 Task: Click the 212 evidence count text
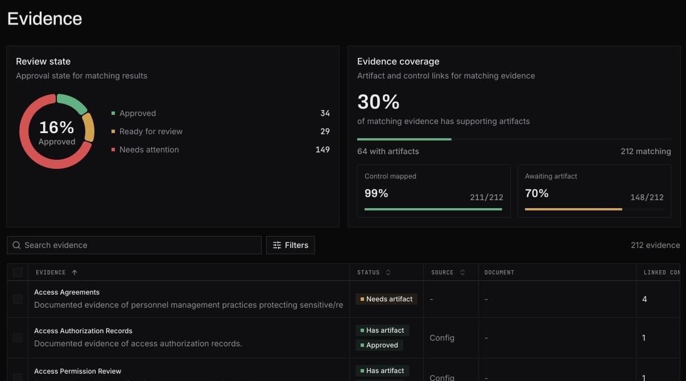click(655, 245)
